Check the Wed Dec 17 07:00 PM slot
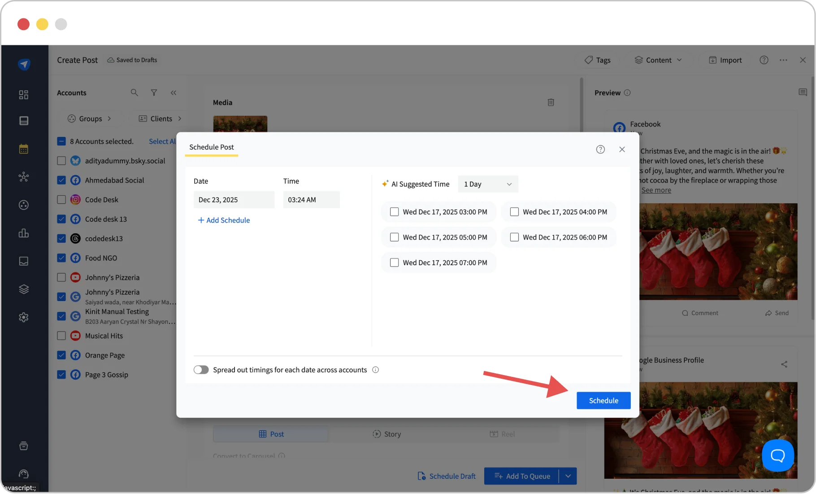The height and width of the screenshot is (494, 816). click(x=395, y=262)
